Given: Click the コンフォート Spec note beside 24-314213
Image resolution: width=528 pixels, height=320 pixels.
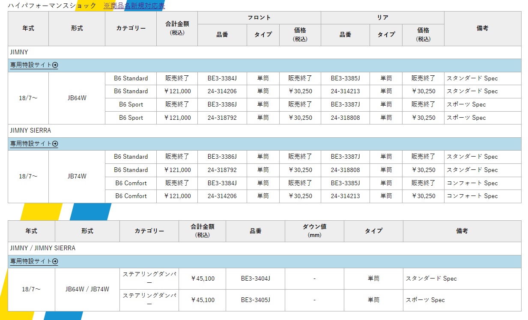Looking at the screenshot, I should 472,196.
